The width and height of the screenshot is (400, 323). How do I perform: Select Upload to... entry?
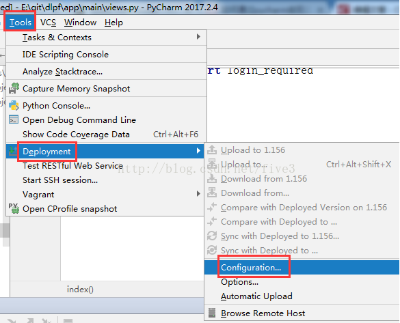[x=302, y=165]
